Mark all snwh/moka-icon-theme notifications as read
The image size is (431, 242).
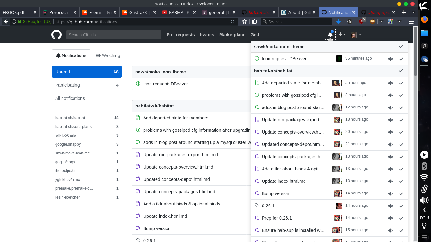point(401,46)
